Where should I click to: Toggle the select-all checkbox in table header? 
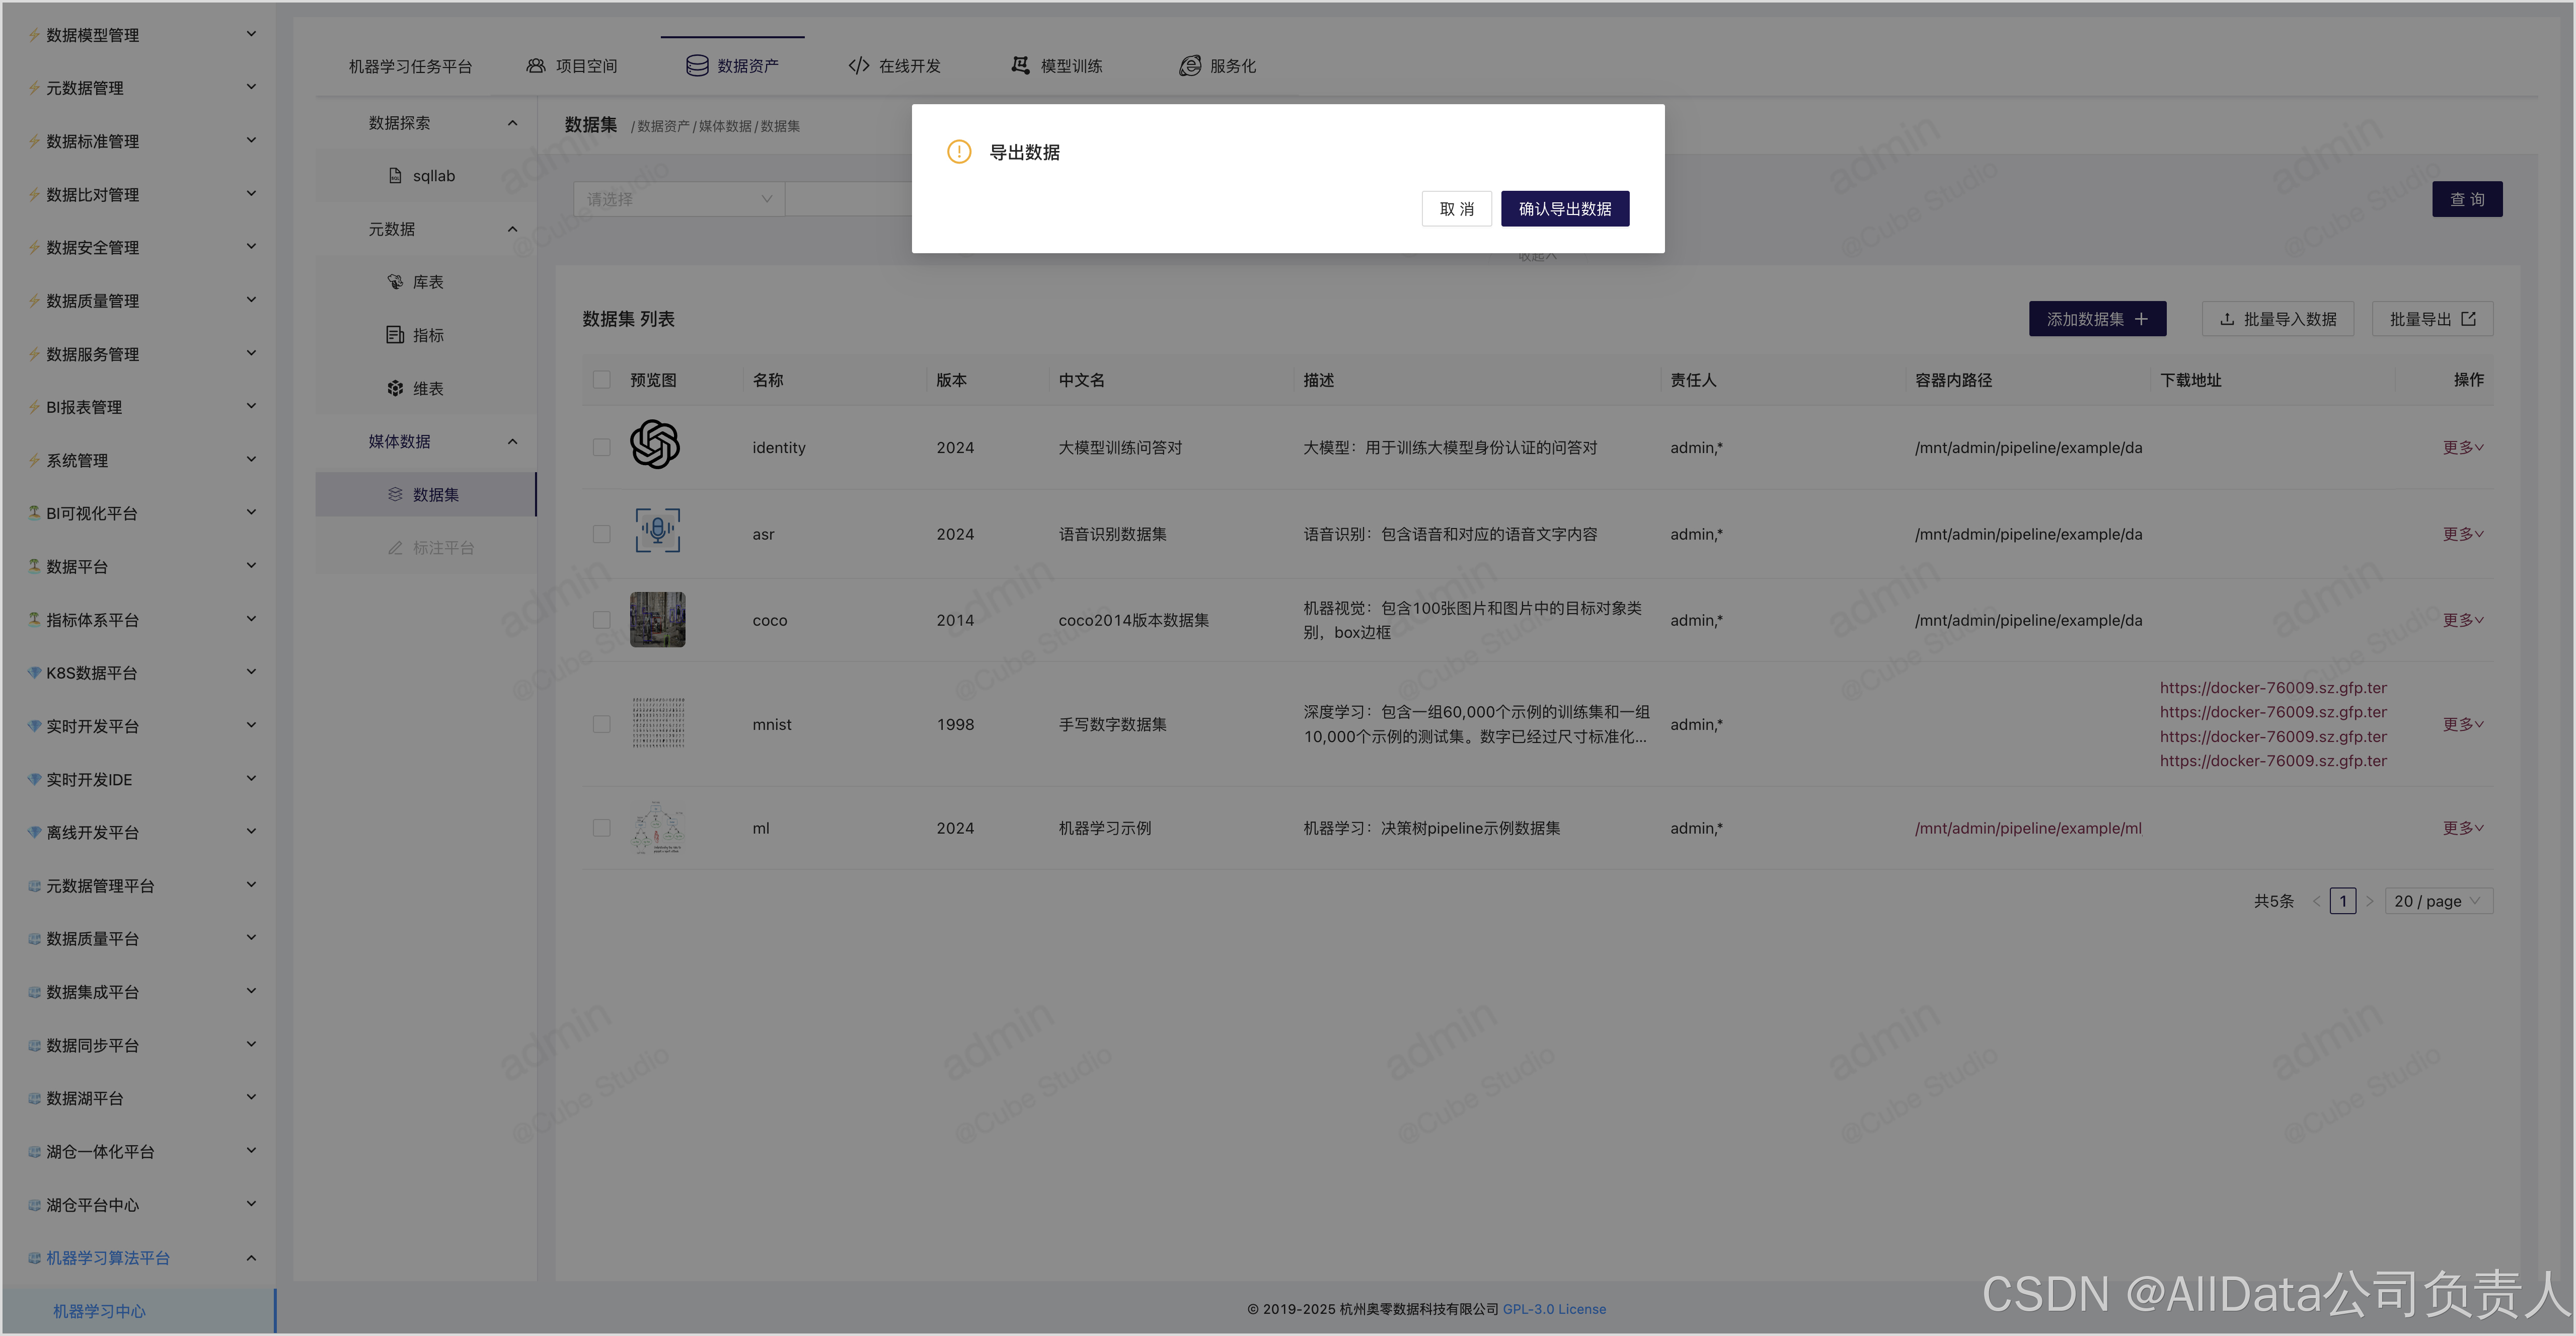601,380
